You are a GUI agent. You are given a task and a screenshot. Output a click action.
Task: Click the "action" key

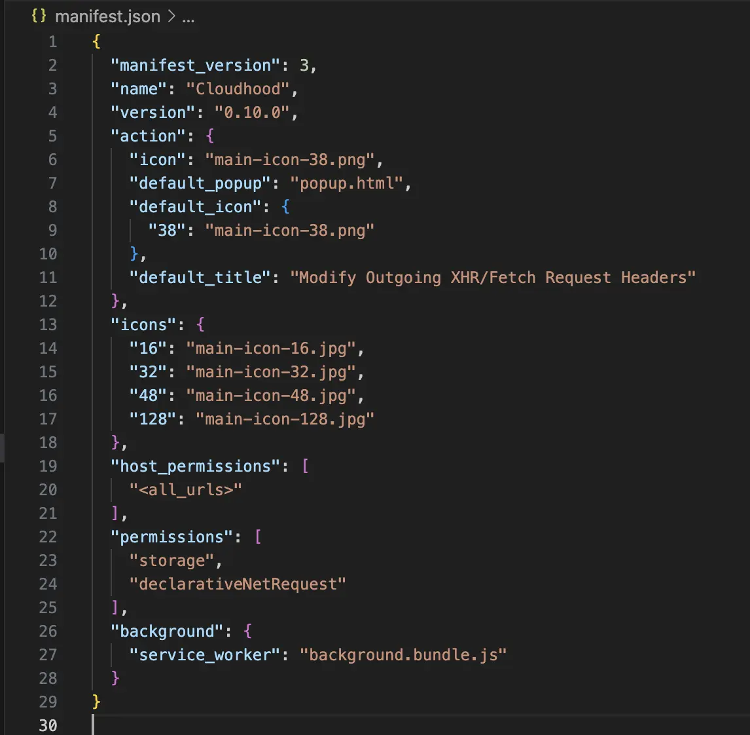pyautogui.click(x=148, y=136)
